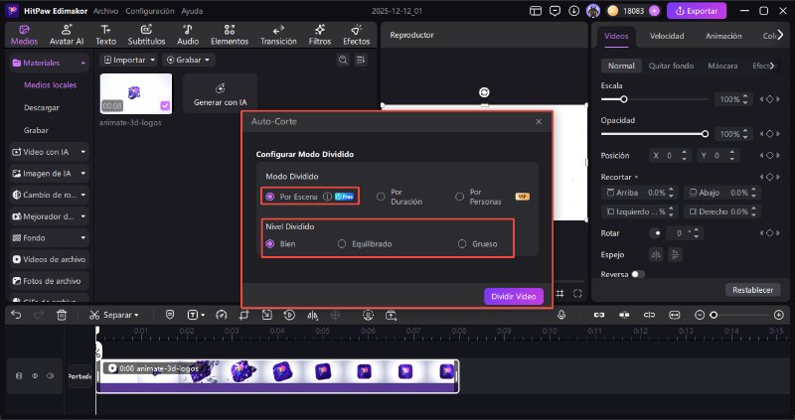The height and width of the screenshot is (420, 795).
Task: Click the mirror flip icon in timeline toolbar
Action: tap(312, 315)
